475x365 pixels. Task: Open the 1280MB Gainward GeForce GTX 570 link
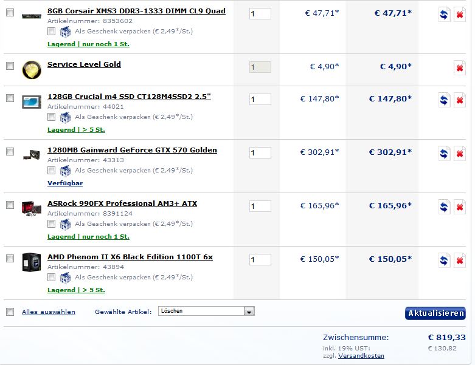[132, 150]
